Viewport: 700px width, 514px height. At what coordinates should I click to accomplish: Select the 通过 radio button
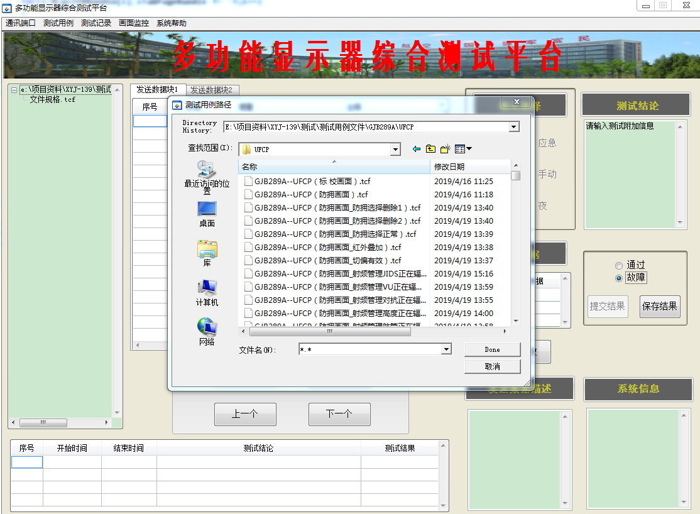(618, 266)
